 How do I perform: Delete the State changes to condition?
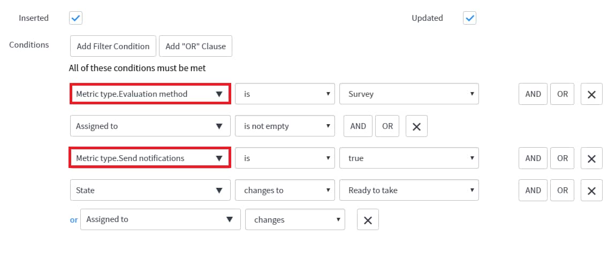point(591,190)
